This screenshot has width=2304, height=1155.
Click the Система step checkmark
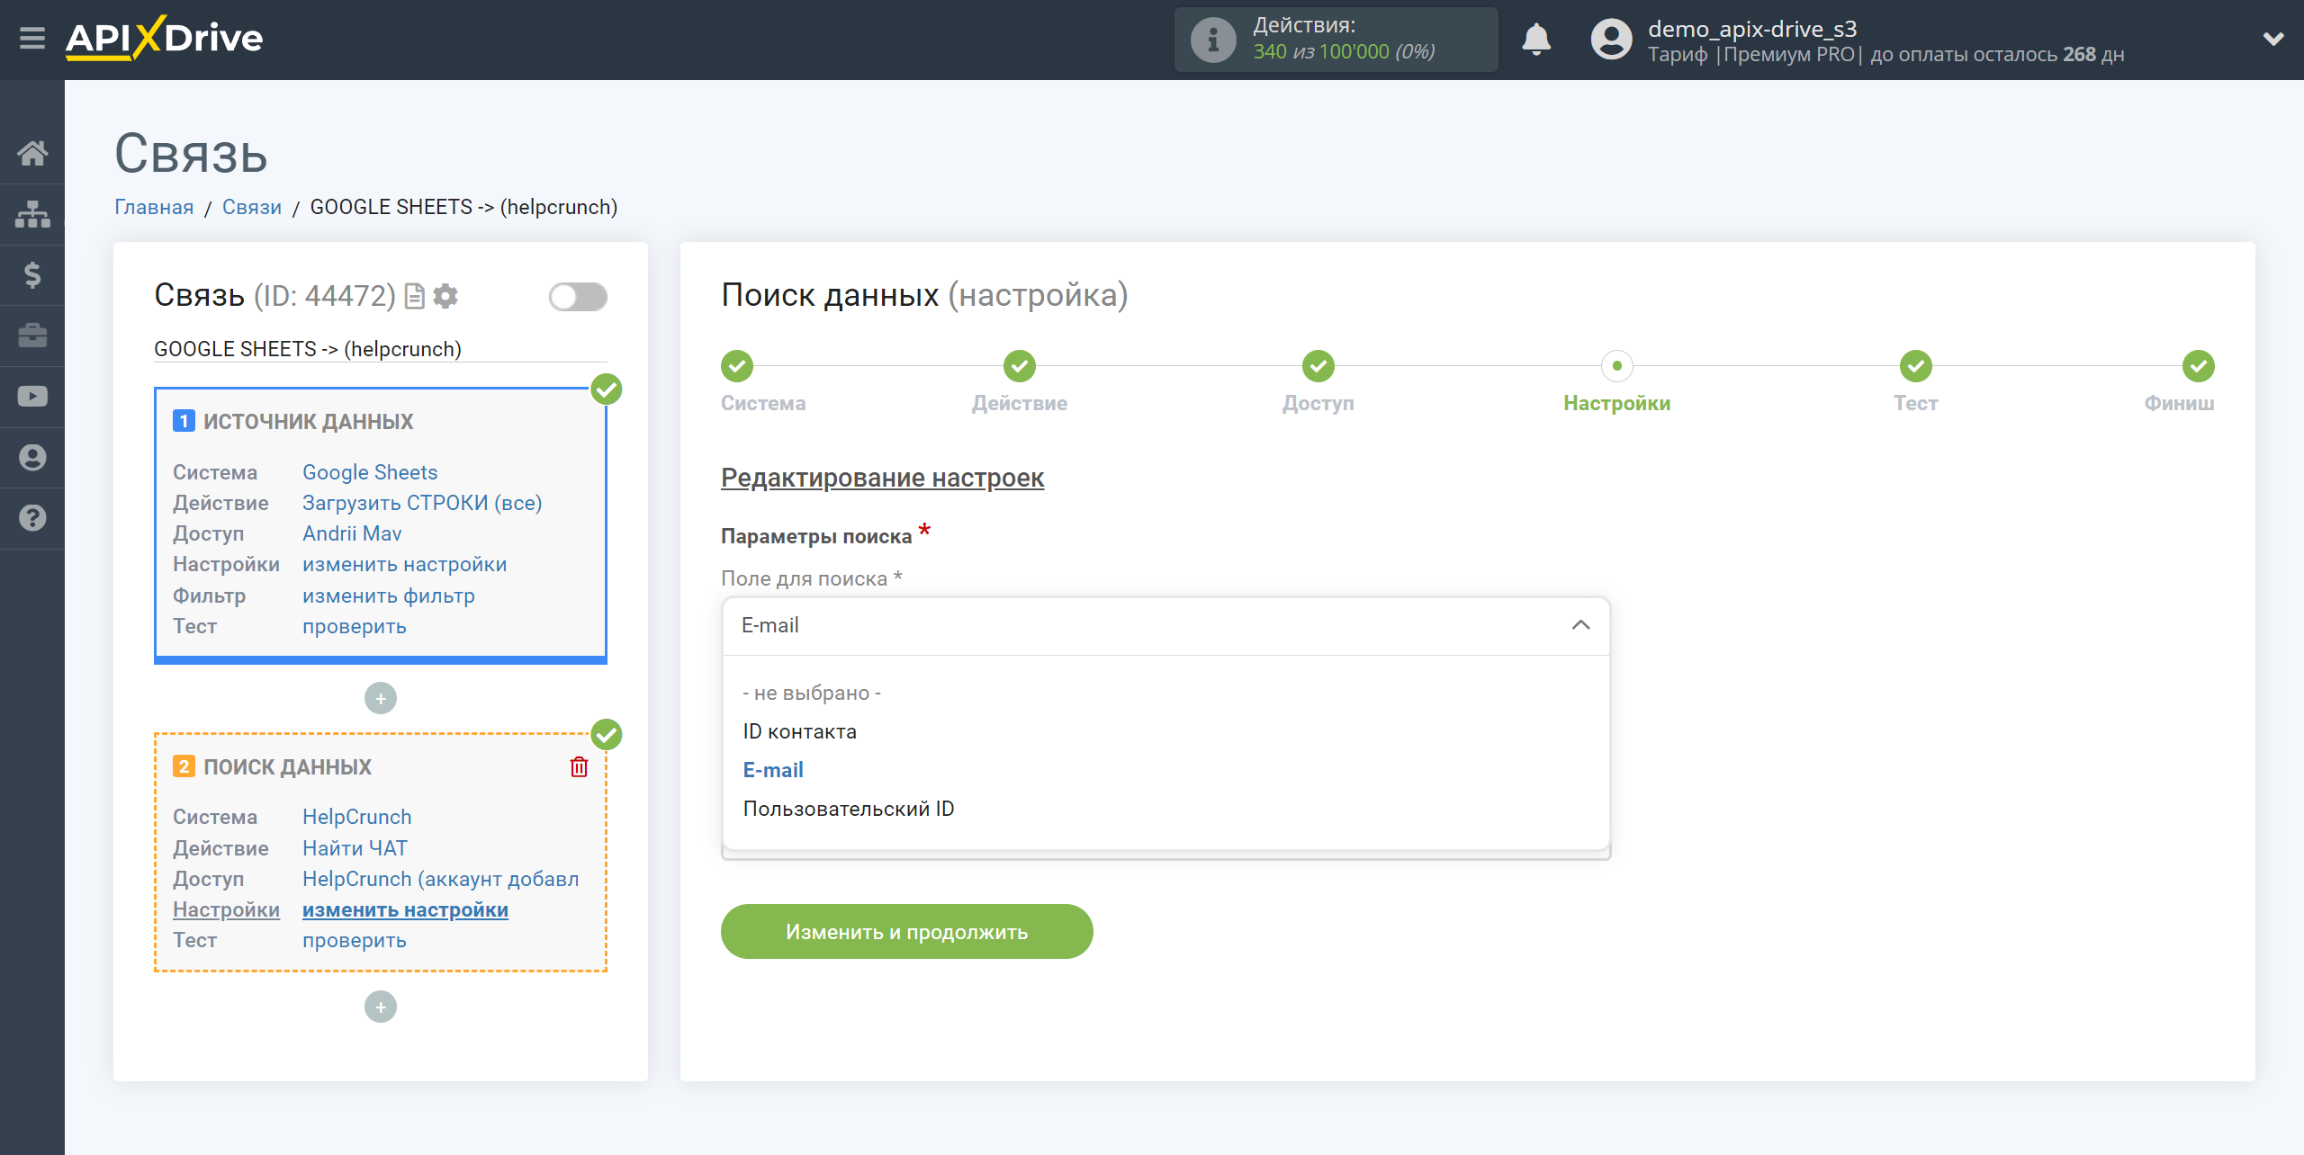[737, 366]
